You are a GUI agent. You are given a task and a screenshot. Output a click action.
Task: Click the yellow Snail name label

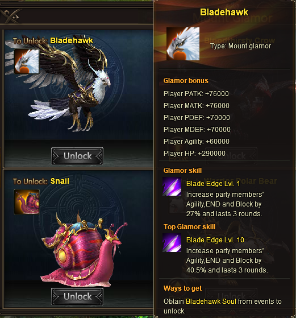click(60, 181)
